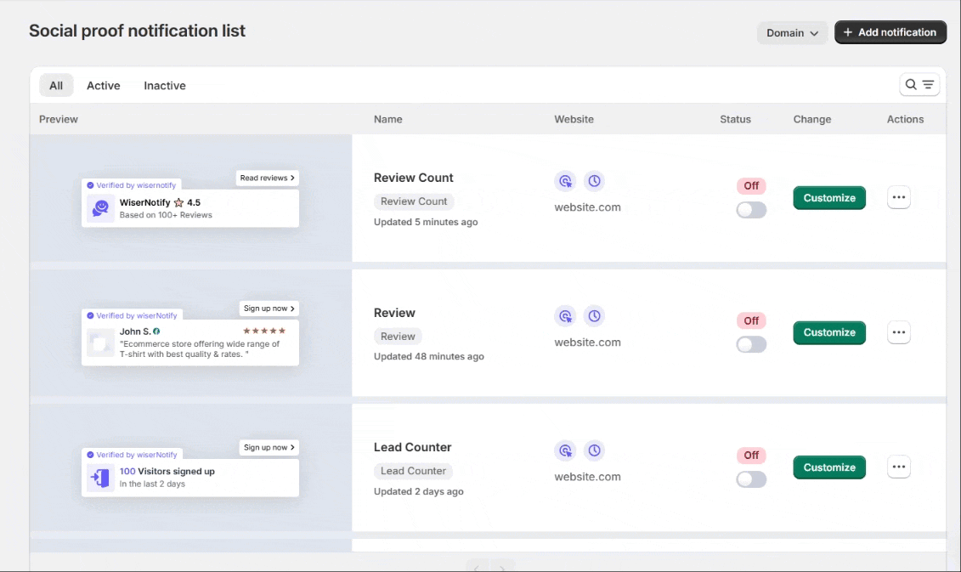Click the cursor icon in Review Count row
The height and width of the screenshot is (572, 961).
(565, 181)
